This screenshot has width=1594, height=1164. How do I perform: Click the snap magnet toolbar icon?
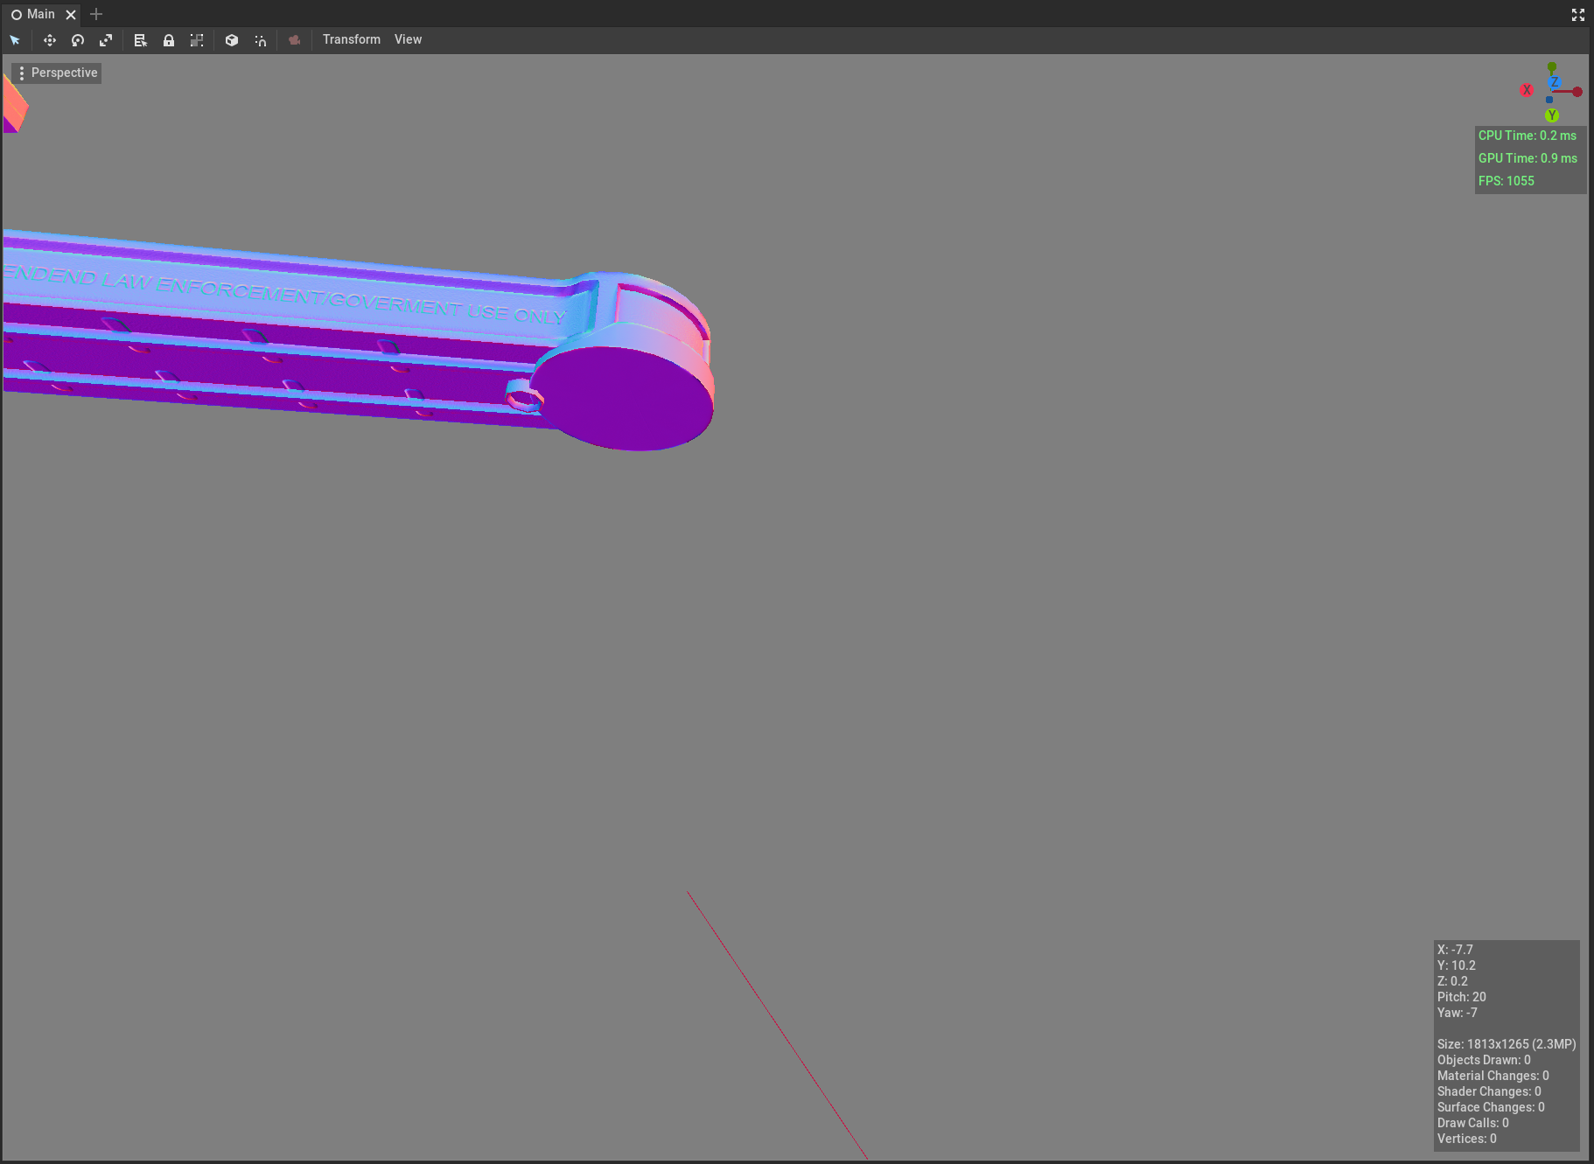point(261,40)
